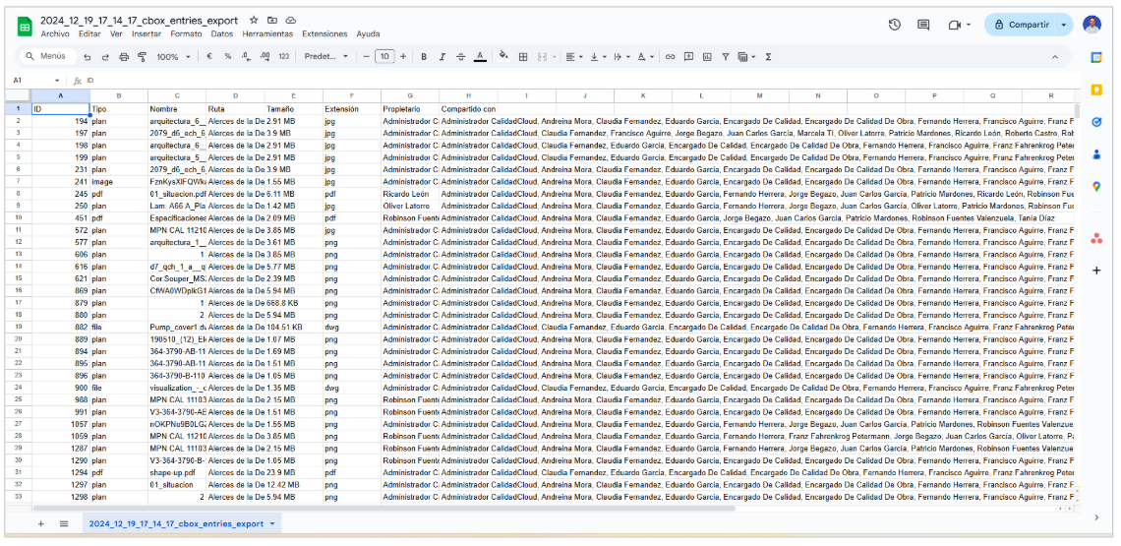Click the print icon in toolbar

[x=124, y=57]
